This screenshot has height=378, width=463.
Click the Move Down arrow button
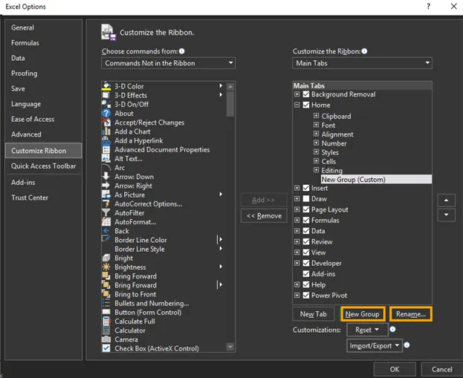click(x=446, y=215)
